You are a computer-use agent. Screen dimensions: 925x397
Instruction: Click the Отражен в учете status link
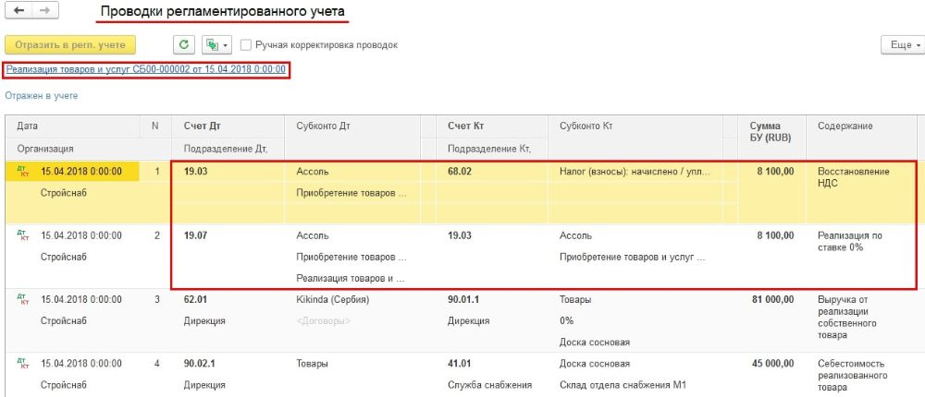point(42,95)
